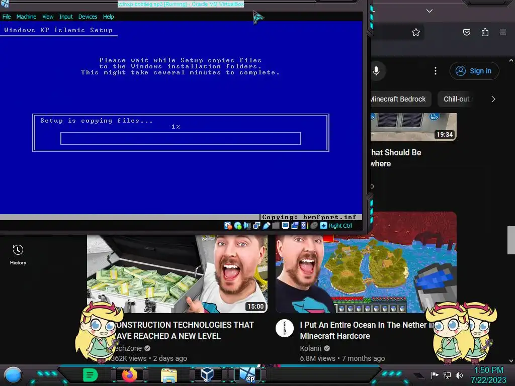Open the green chat app taskbar icon
Image resolution: width=515 pixels, height=386 pixels.
[x=90, y=375]
